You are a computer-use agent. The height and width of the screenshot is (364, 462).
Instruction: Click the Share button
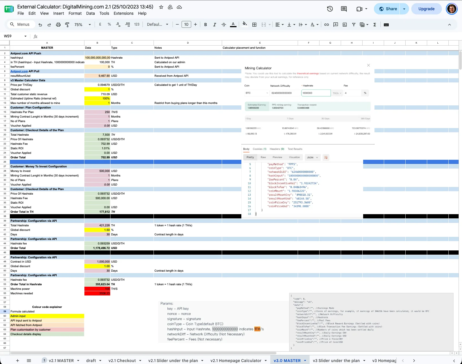[387, 9]
